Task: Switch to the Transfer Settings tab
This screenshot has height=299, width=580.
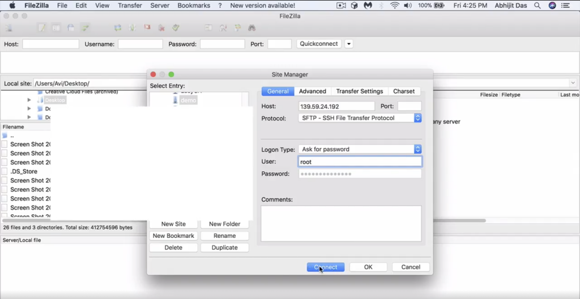Action: 360,91
